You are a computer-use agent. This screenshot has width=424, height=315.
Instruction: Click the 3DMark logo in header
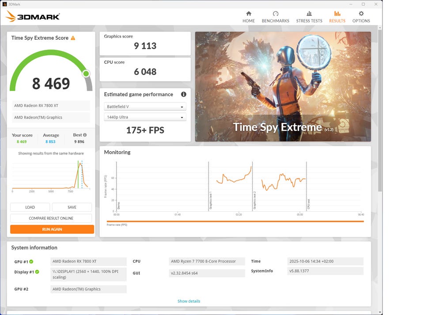pyautogui.click(x=33, y=17)
